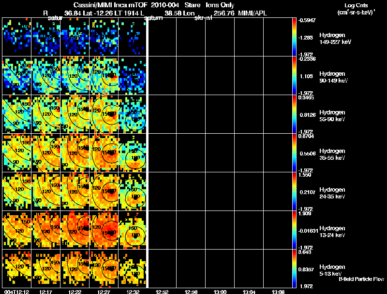Click the '256.76' value in the header
The image size is (387, 294).
click(x=224, y=14)
